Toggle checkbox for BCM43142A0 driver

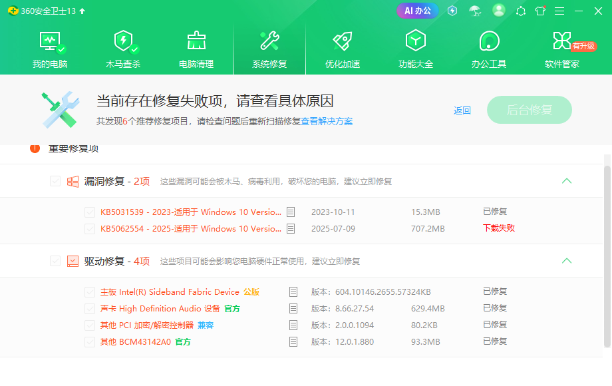tap(90, 342)
